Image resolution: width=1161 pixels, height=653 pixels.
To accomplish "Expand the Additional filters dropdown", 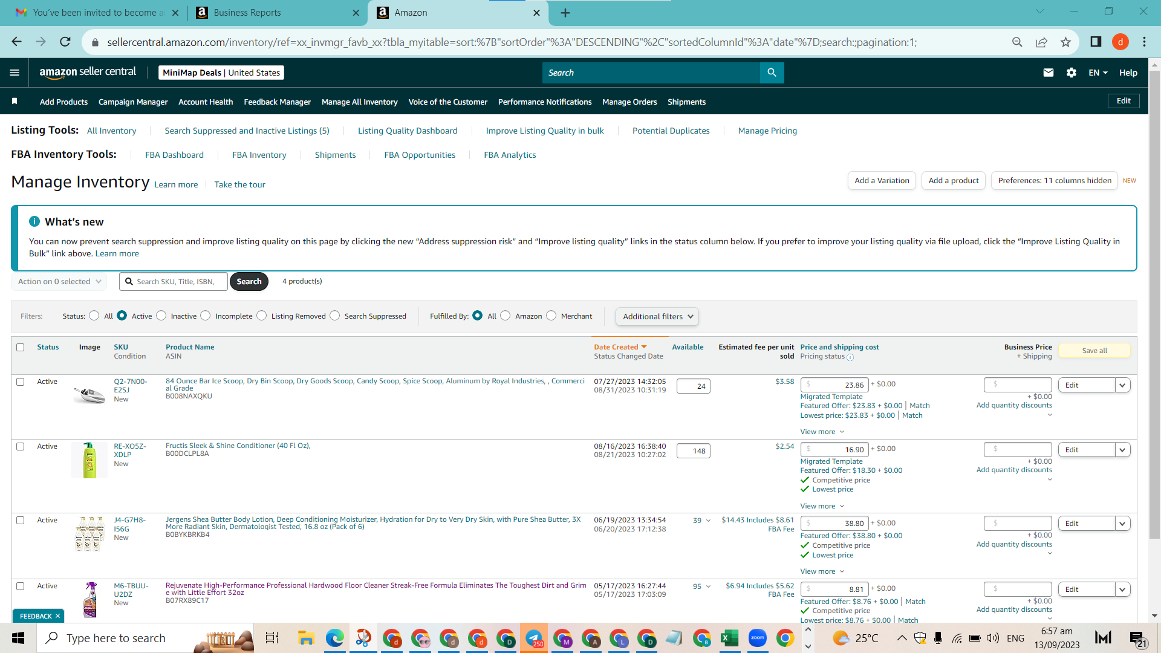I will click(x=657, y=316).
